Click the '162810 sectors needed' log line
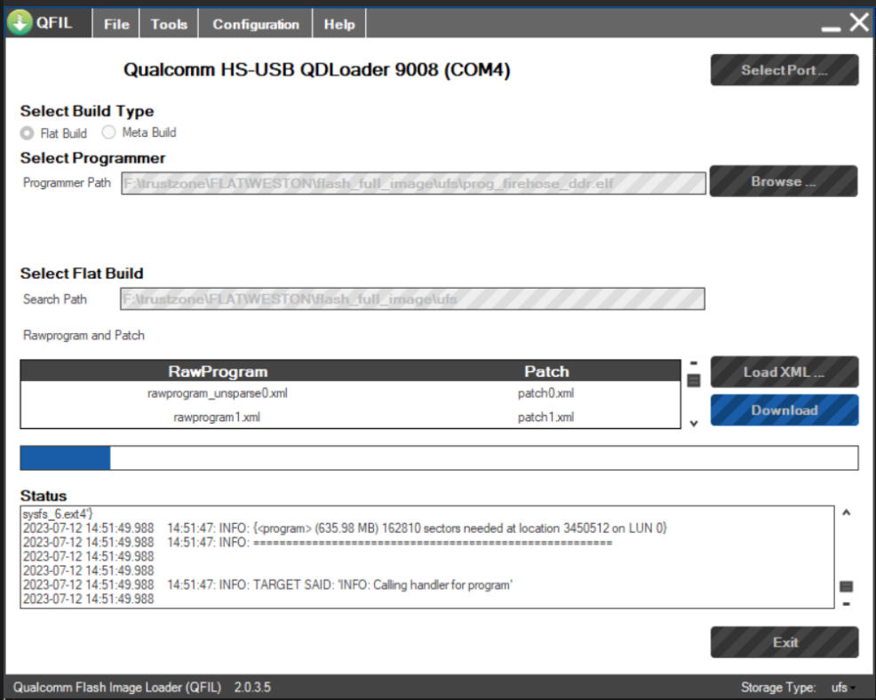 coord(345,529)
